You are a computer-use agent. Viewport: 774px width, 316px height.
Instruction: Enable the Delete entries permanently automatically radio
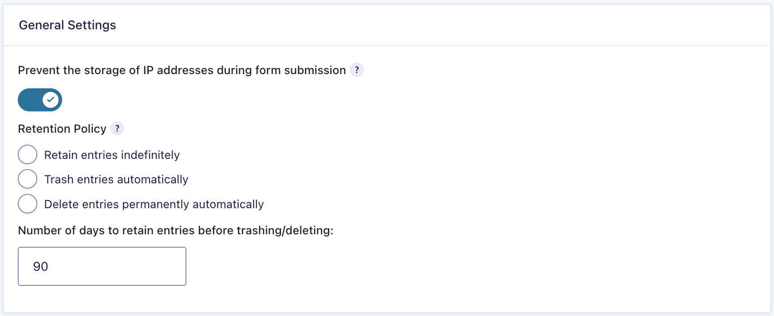coord(28,204)
